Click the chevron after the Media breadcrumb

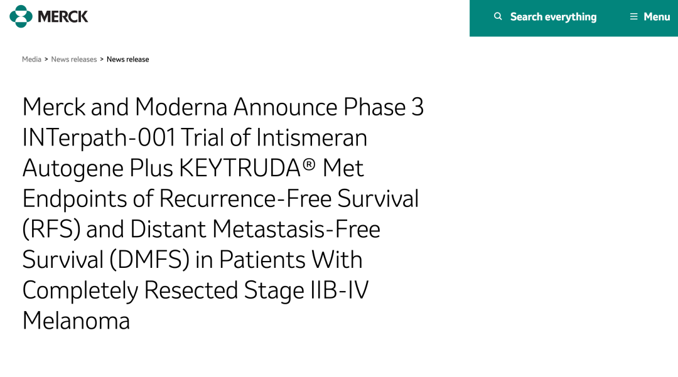point(46,59)
